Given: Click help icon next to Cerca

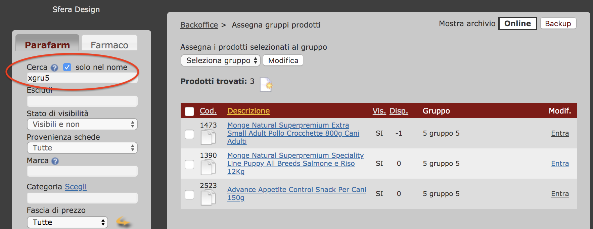Looking at the screenshot, I should pos(54,68).
